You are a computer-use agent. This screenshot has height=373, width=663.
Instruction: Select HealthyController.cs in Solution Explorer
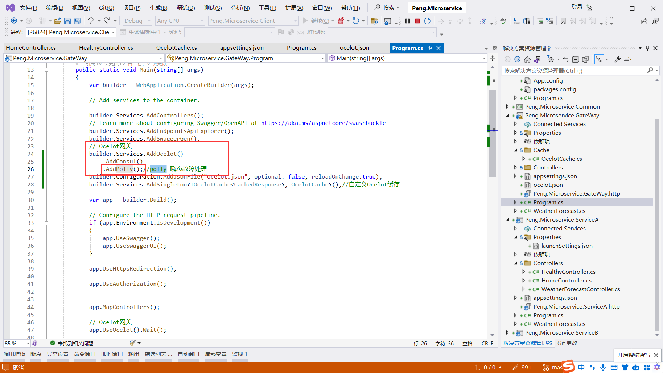pyautogui.click(x=568, y=272)
